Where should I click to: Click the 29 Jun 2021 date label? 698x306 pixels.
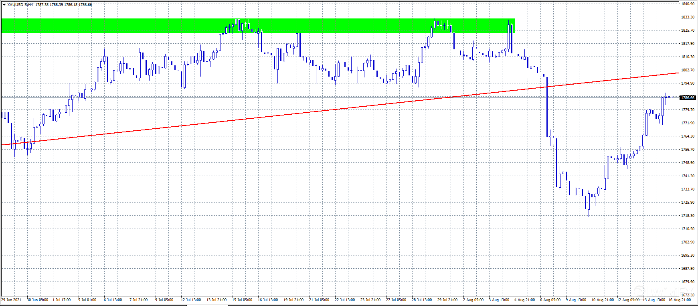(11, 300)
